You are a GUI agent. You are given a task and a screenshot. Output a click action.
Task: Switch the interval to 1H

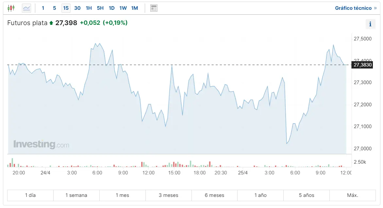click(x=89, y=8)
